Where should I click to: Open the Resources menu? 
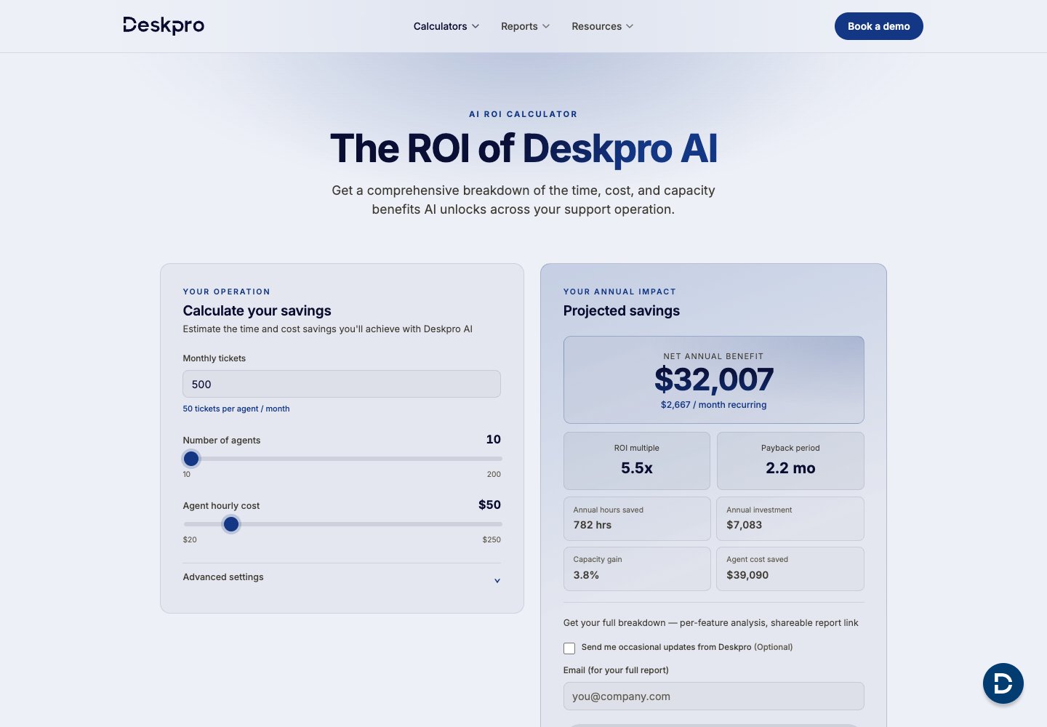coord(602,26)
